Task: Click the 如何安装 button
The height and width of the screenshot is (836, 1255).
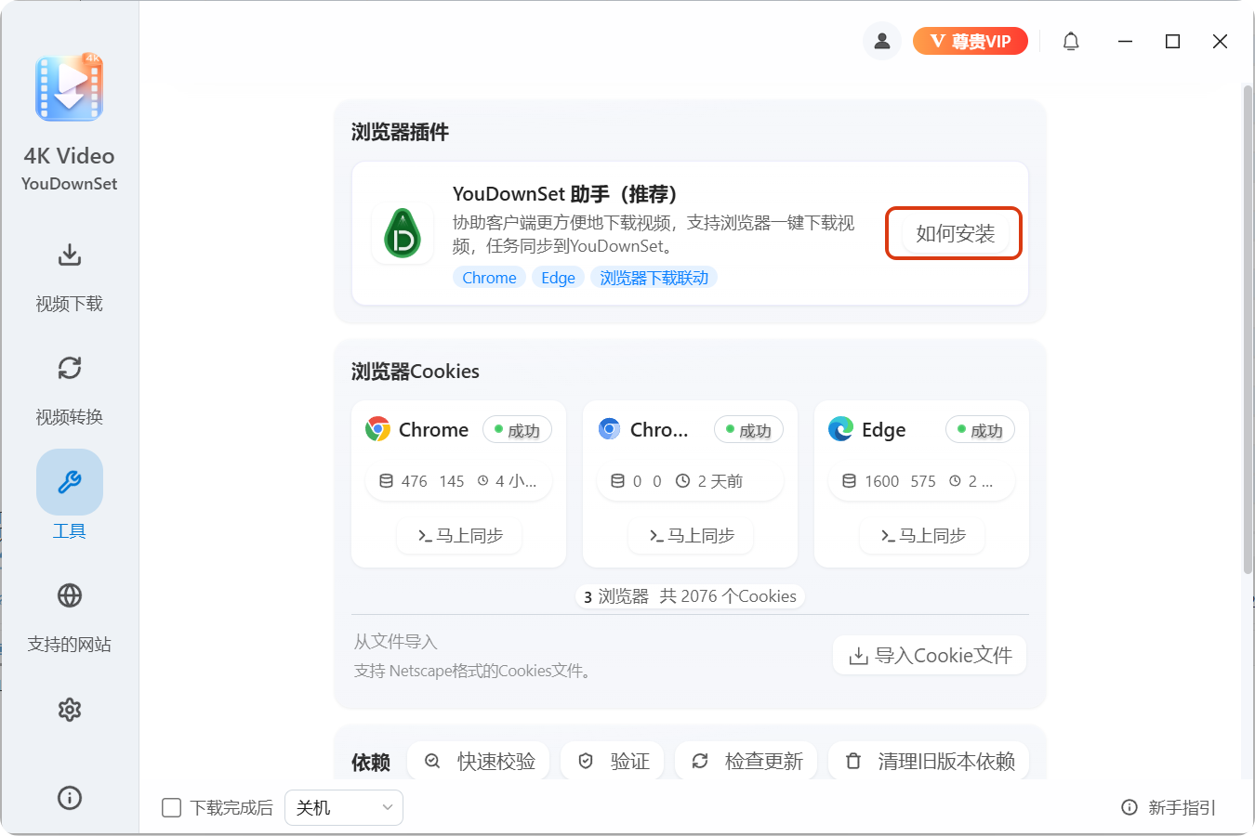Action: tap(953, 233)
